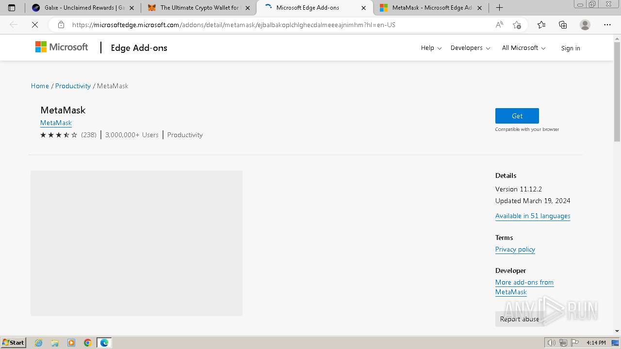Open Productivity breadcrumb link
The image size is (621, 349).
tap(73, 86)
